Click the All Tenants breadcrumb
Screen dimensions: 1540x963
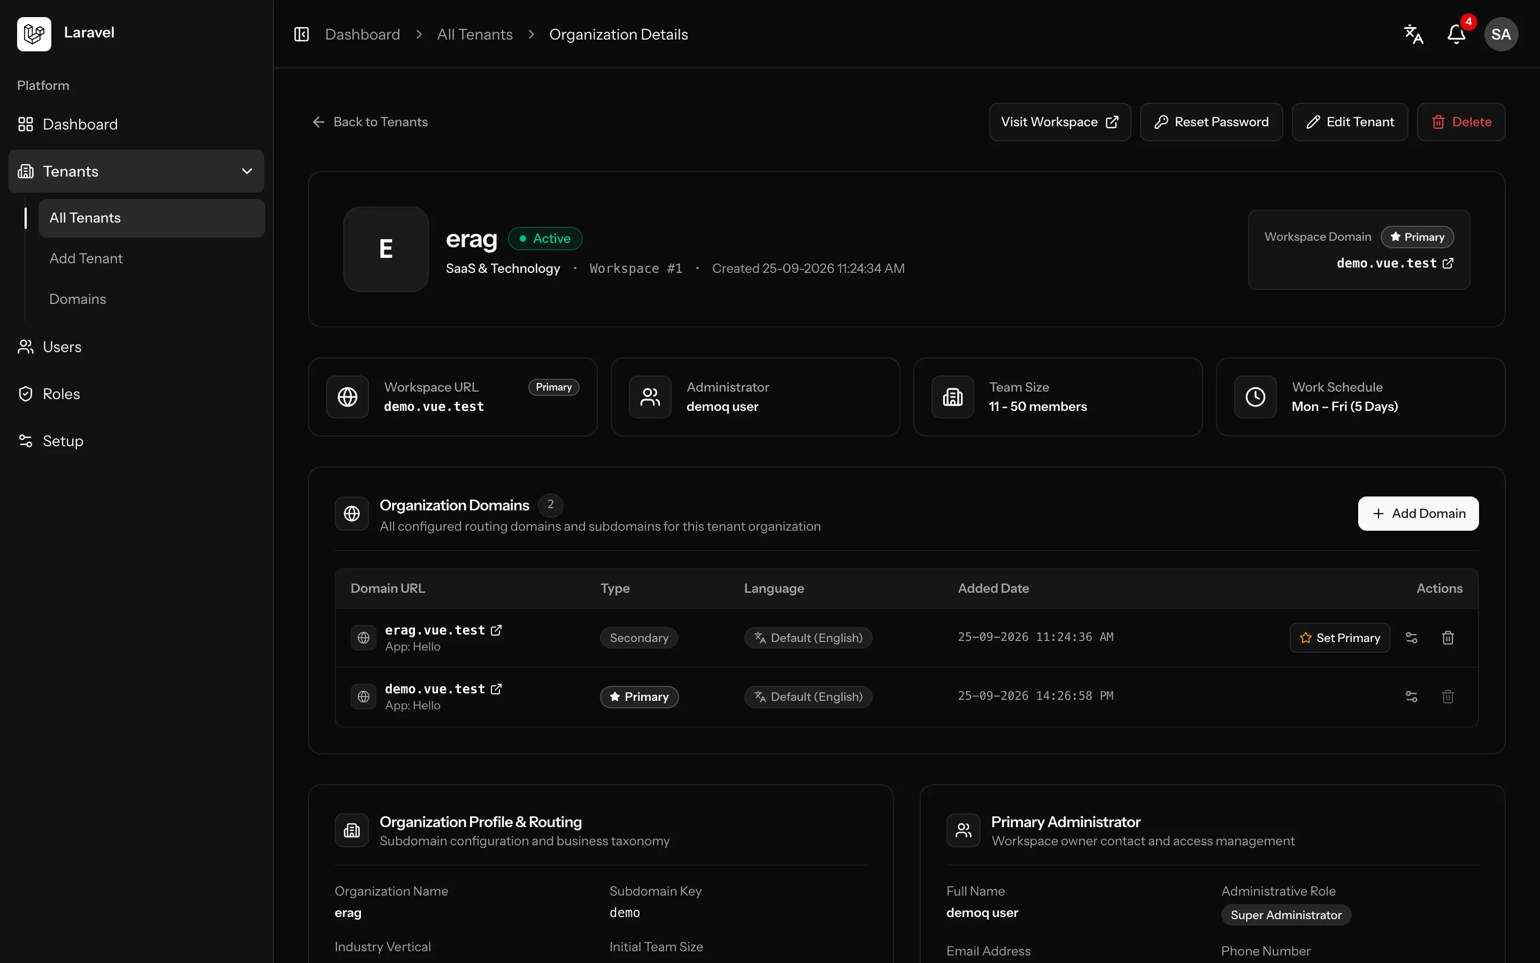(x=475, y=34)
